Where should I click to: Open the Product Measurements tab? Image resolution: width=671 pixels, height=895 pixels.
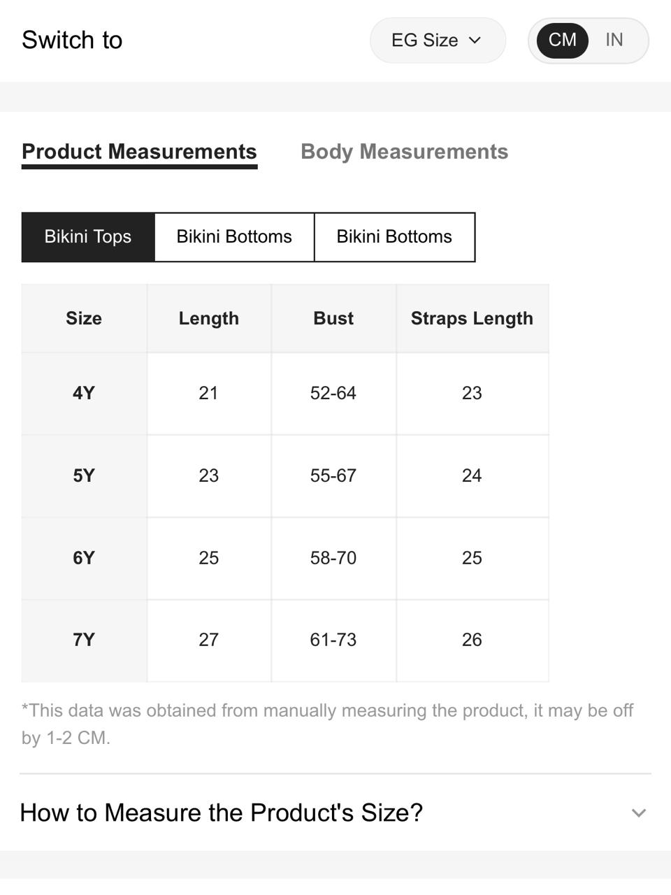pos(139,152)
